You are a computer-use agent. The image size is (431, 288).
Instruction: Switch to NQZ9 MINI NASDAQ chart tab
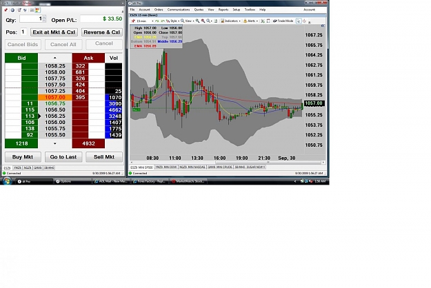pyautogui.click(x=192, y=167)
